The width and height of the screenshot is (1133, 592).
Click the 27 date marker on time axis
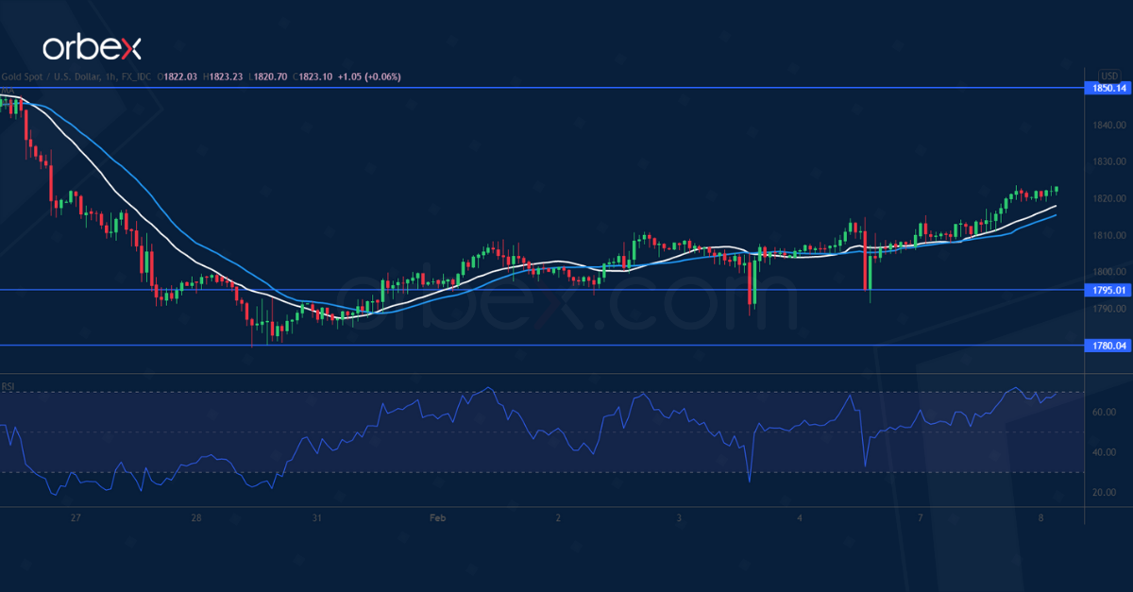(x=76, y=517)
